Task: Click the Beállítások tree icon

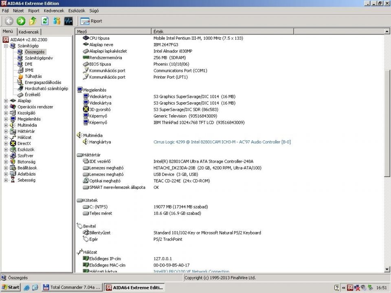Action: point(13,168)
